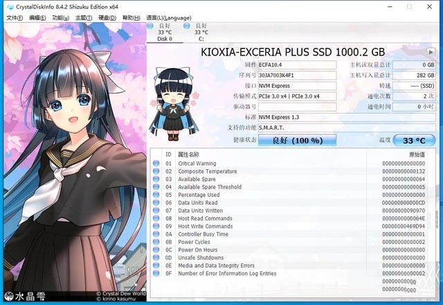Click the status icon for Host Write Commands
The height and width of the screenshot is (305, 443).
156,226
